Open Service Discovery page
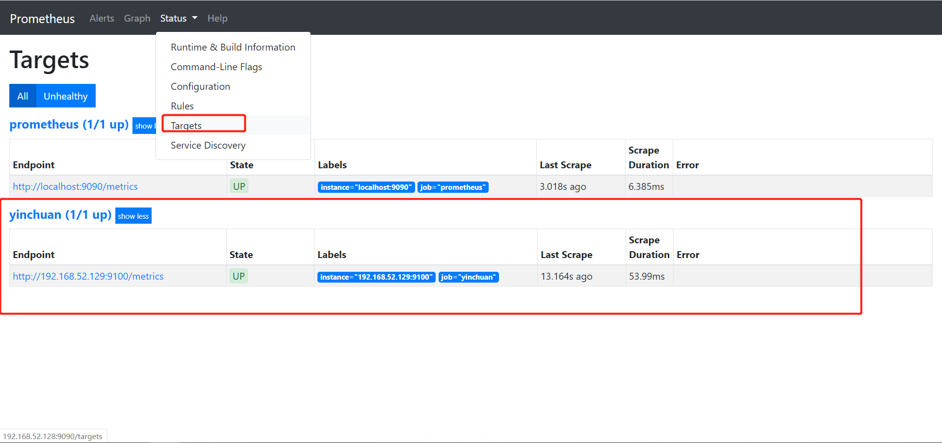Image resolution: width=942 pixels, height=443 pixels. point(233,145)
